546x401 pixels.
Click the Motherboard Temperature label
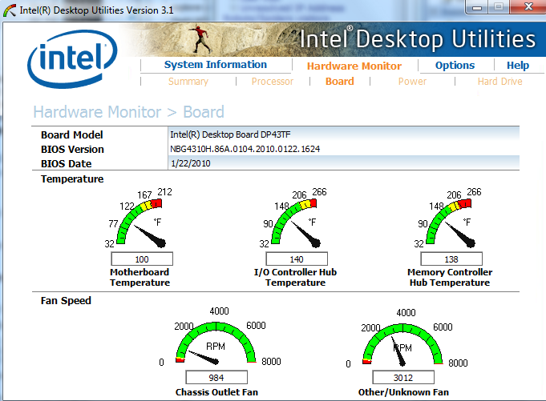click(x=140, y=277)
